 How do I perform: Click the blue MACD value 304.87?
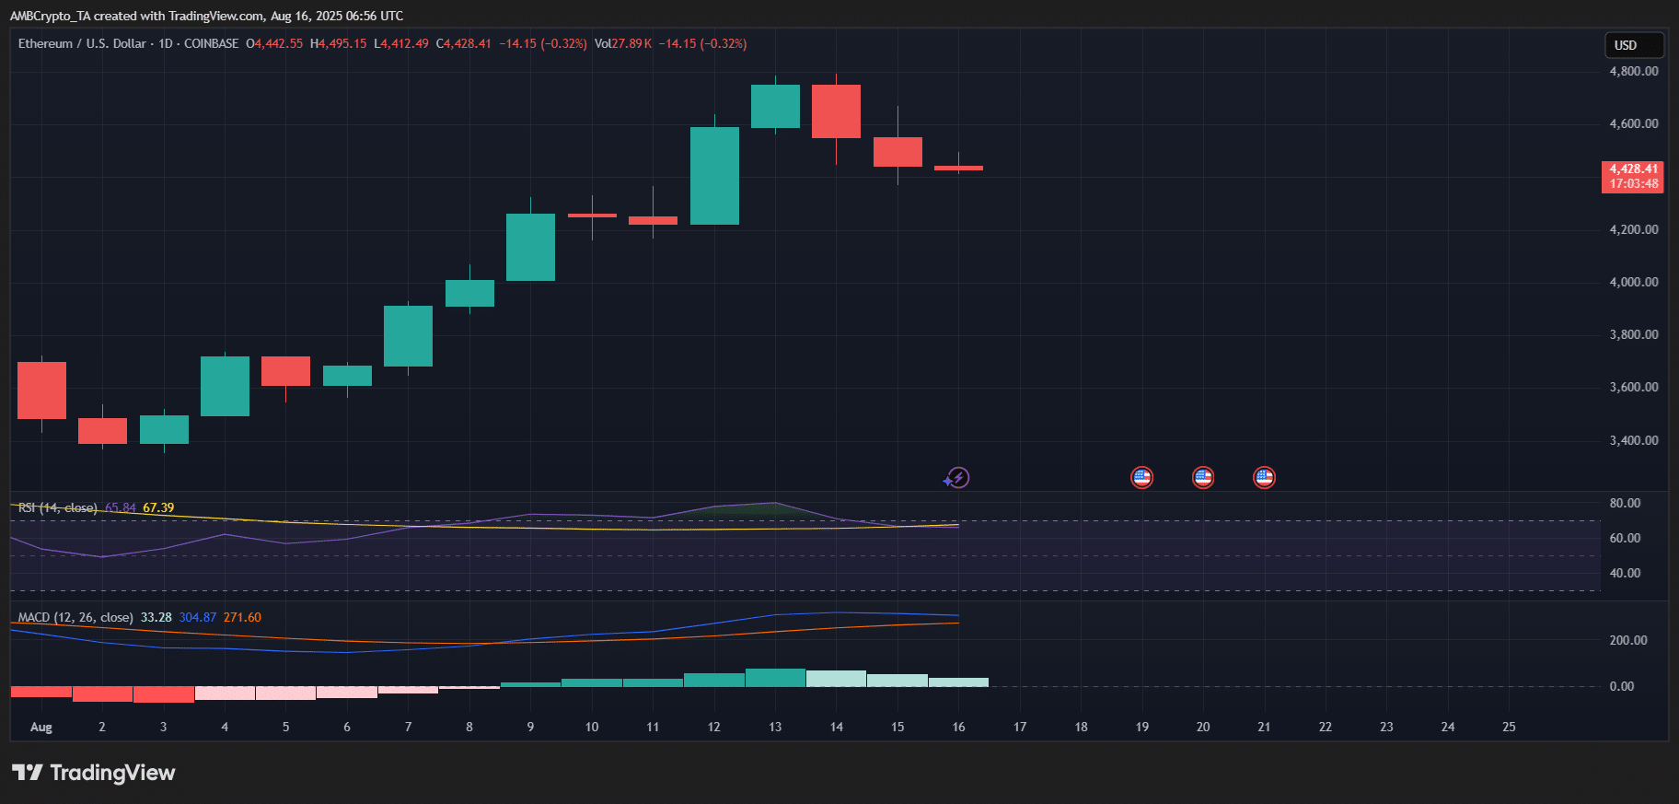click(197, 617)
